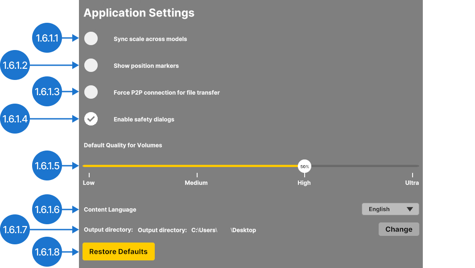Uncheck Enable safety dialogs toggle
This screenshot has height=268, width=475.
91,119
